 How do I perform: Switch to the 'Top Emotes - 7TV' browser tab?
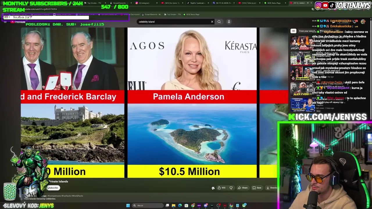tap(94, 3)
